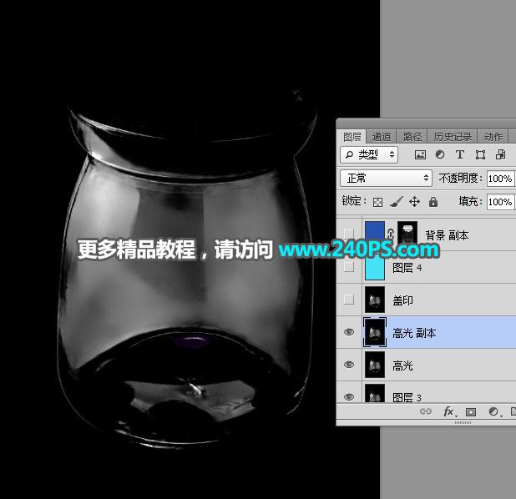
Task: Click panel resize grip at bottom
Action: coord(463,422)
